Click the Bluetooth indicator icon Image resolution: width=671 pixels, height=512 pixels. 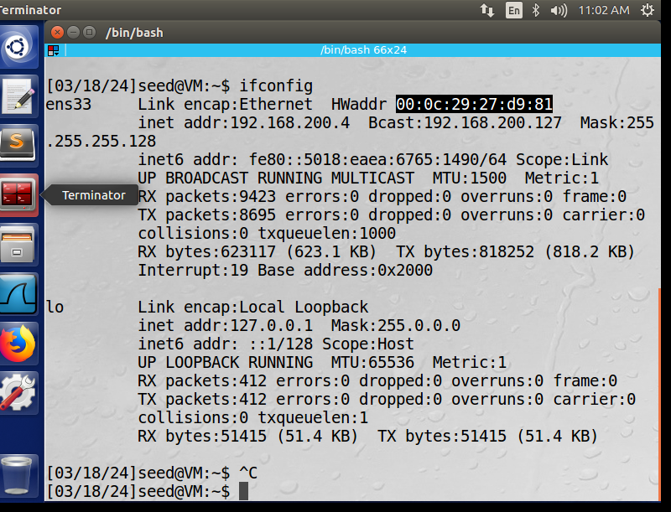[x=535, y=10]
